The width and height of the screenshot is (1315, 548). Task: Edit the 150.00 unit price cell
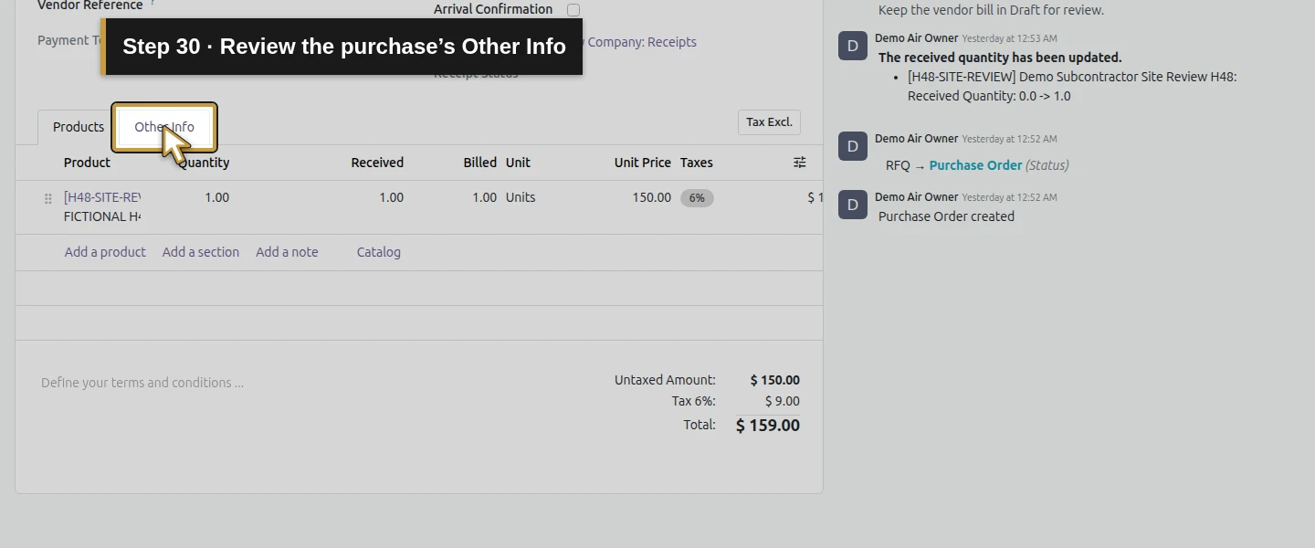651,197
